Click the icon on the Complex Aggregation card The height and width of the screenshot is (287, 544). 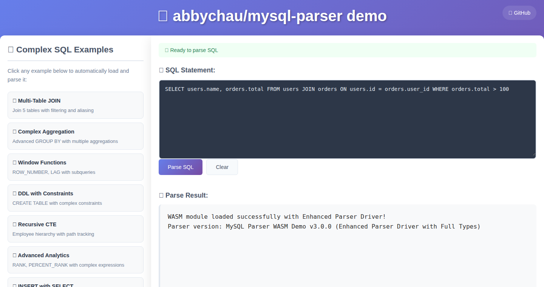coord(14,132)
